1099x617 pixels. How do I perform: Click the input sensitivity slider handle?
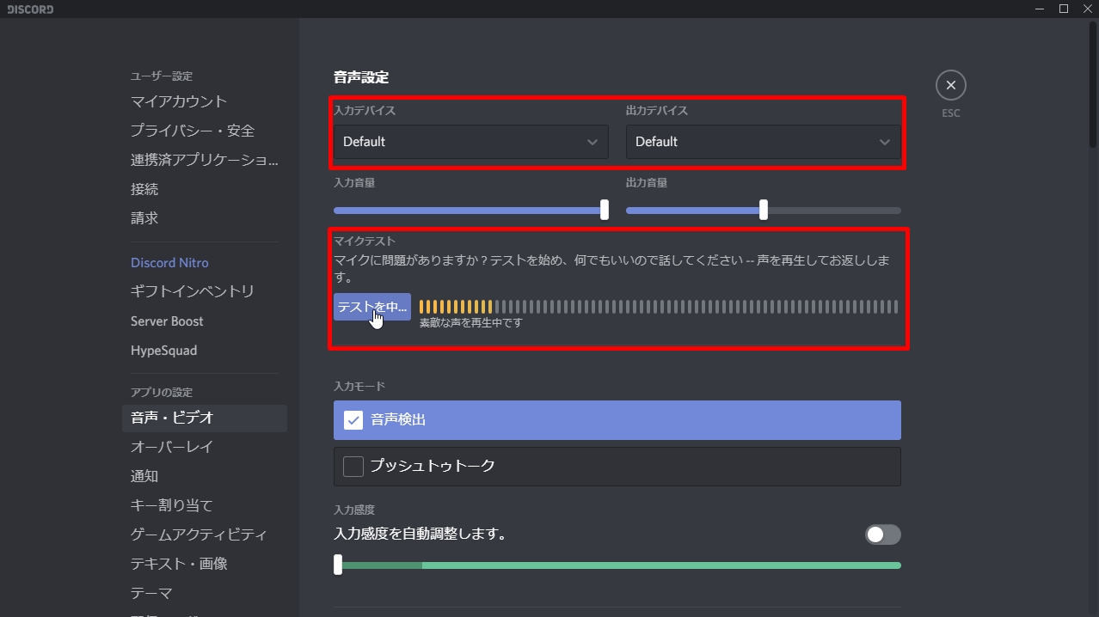tap(338, 565)
